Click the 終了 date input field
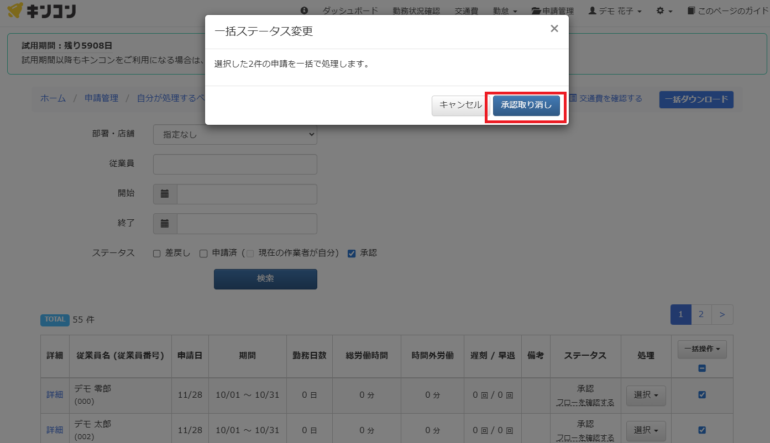The height and width of the screenshot is (443, 770). 247,224
